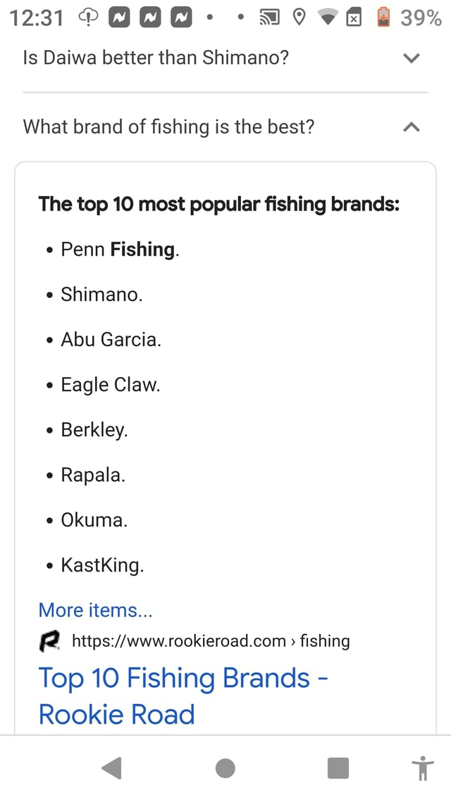Select the 'Penn Fishing' list entry
Image resolution: width=451 pixels, height=802 pixels.
pyautogui.click(x=118, y=249)
